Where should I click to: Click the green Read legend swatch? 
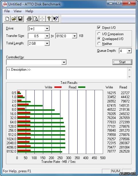[x=82, y=87]
